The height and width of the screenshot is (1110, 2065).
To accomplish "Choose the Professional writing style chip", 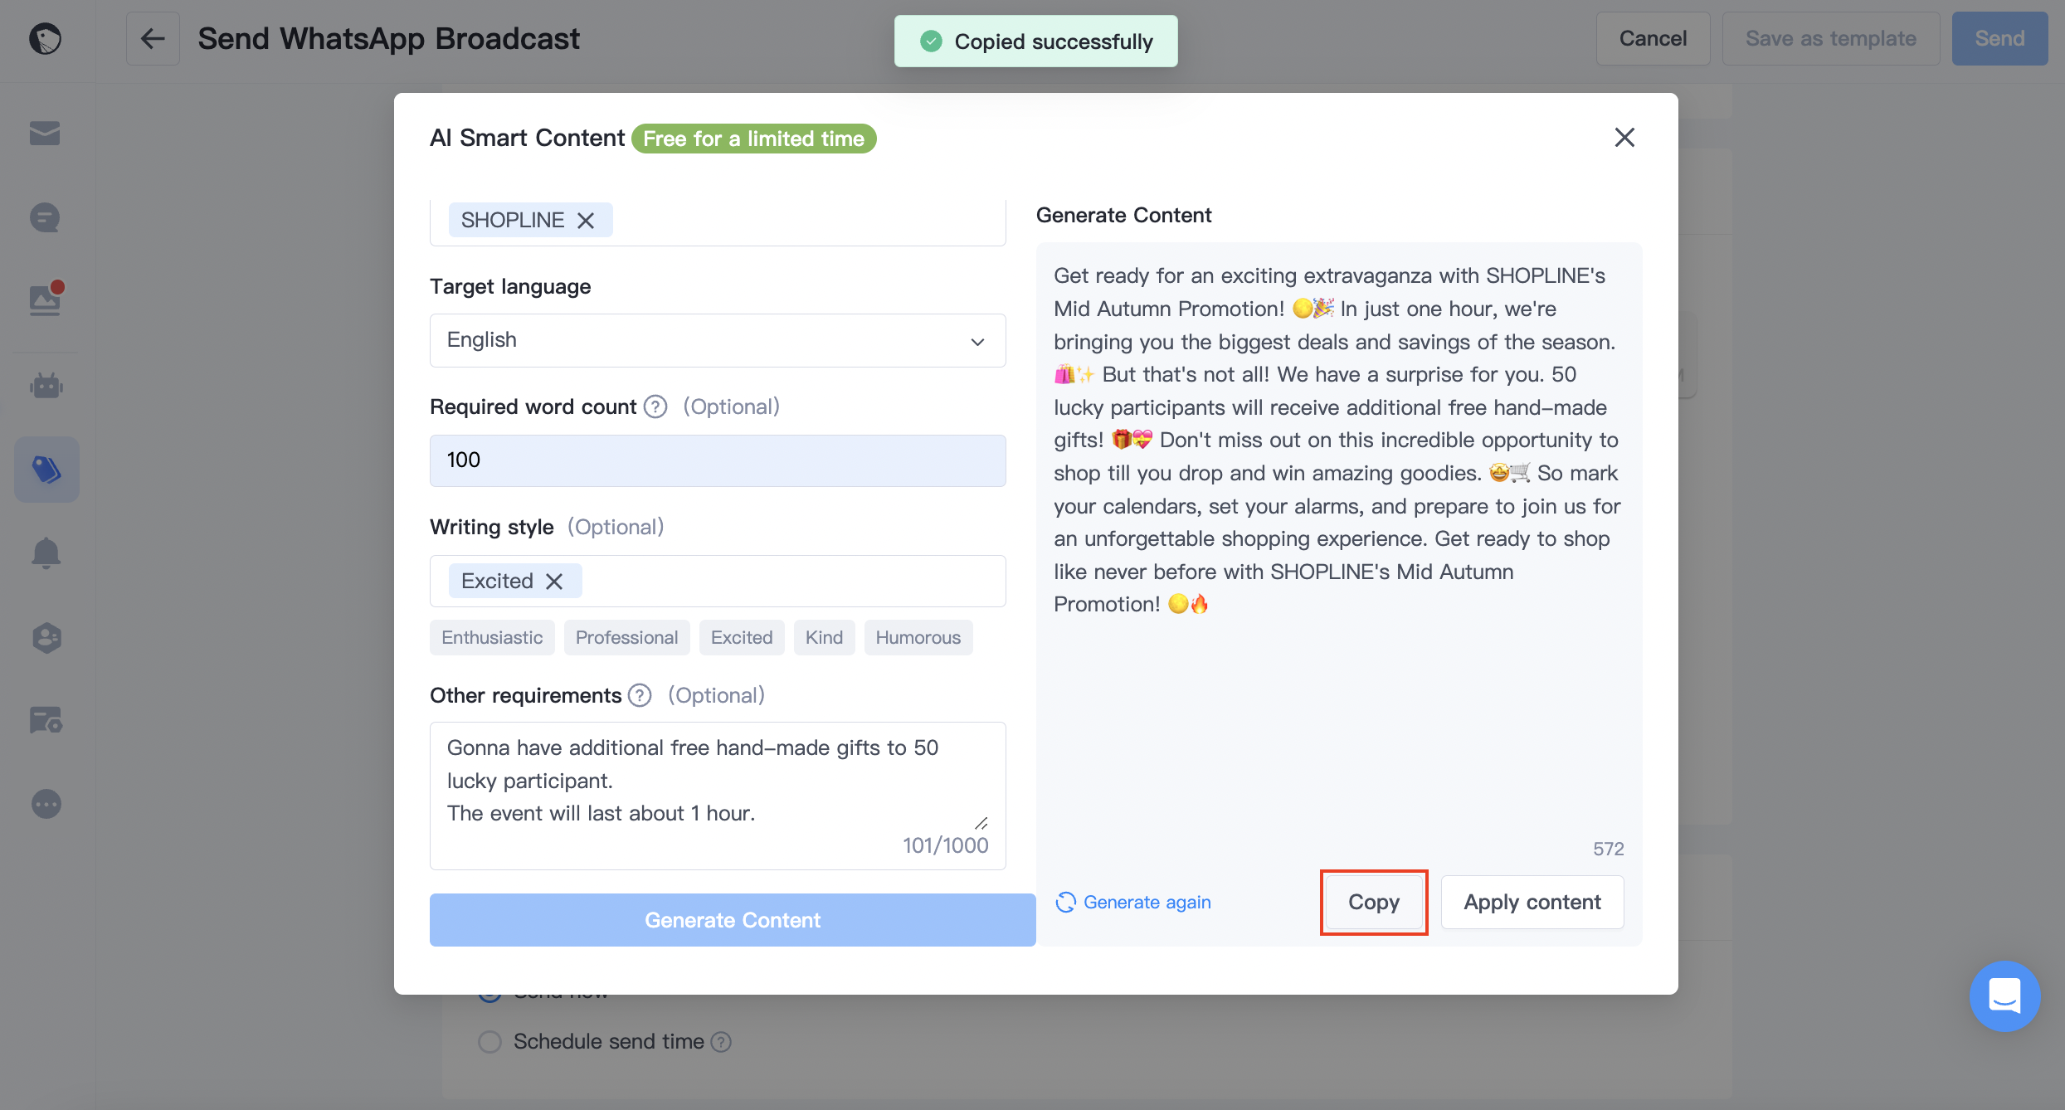I will click(x=626, y=637).
